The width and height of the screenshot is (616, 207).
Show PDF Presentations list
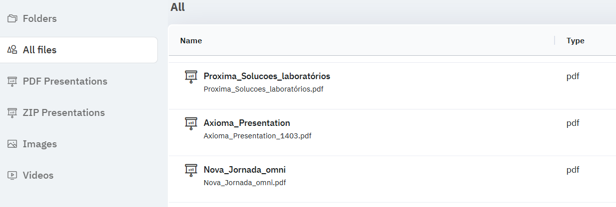coord(65,82)
